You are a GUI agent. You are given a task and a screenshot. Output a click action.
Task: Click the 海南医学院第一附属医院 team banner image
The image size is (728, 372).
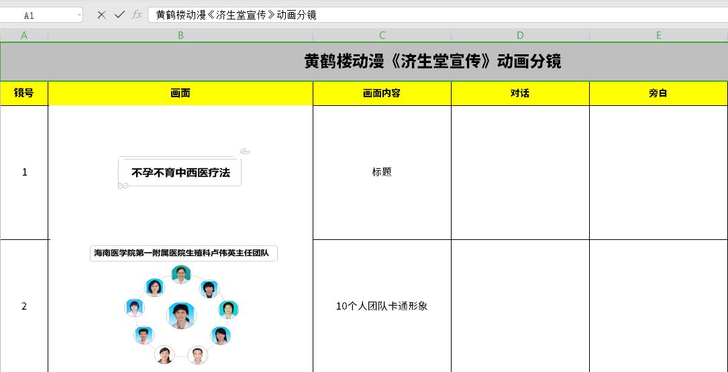(183, 253)
